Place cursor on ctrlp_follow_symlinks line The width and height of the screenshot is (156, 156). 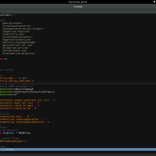coord(17,81)
